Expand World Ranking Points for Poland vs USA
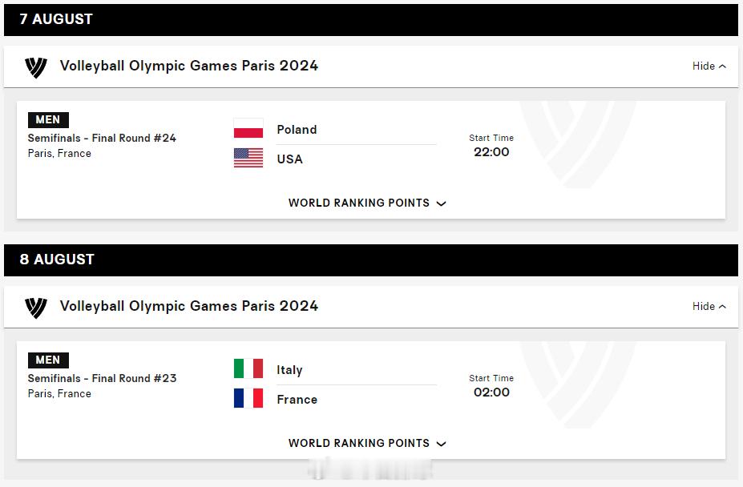743x487 pixels. coord(367,203)
